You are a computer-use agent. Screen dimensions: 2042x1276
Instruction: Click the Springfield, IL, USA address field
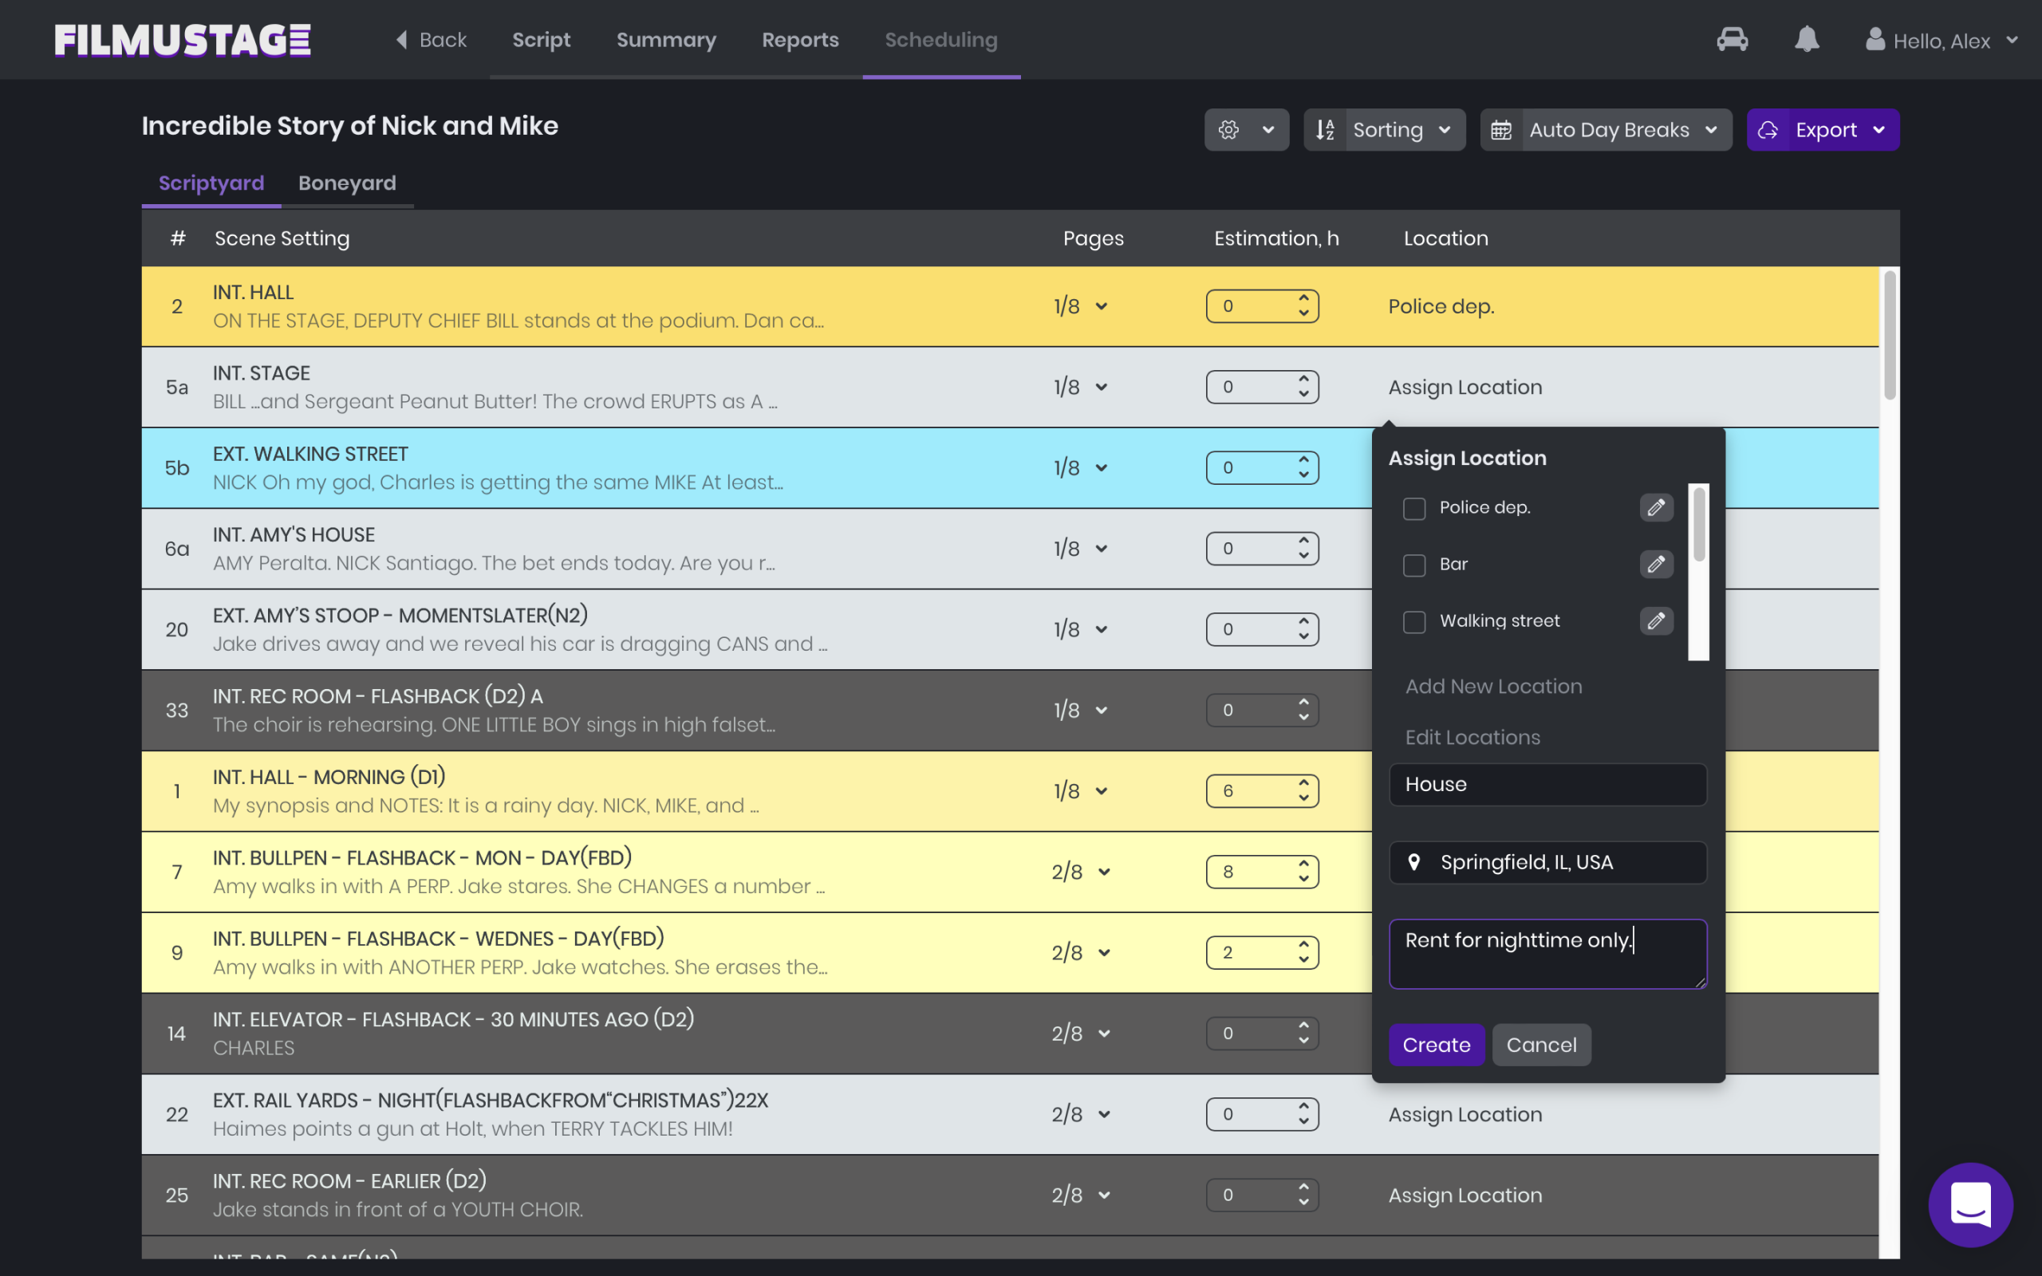pos(1547,862)
